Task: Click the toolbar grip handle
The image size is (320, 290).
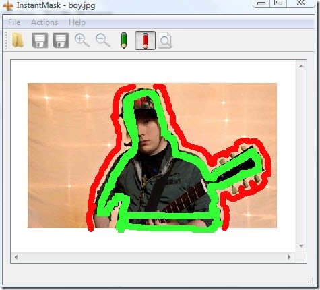Action: [x=6, y=40]
